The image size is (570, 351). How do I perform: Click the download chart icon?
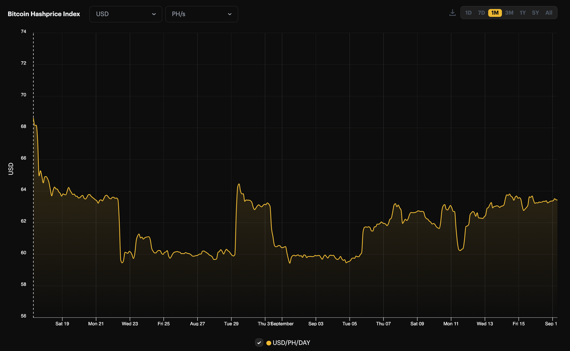[x=452, y=12]
